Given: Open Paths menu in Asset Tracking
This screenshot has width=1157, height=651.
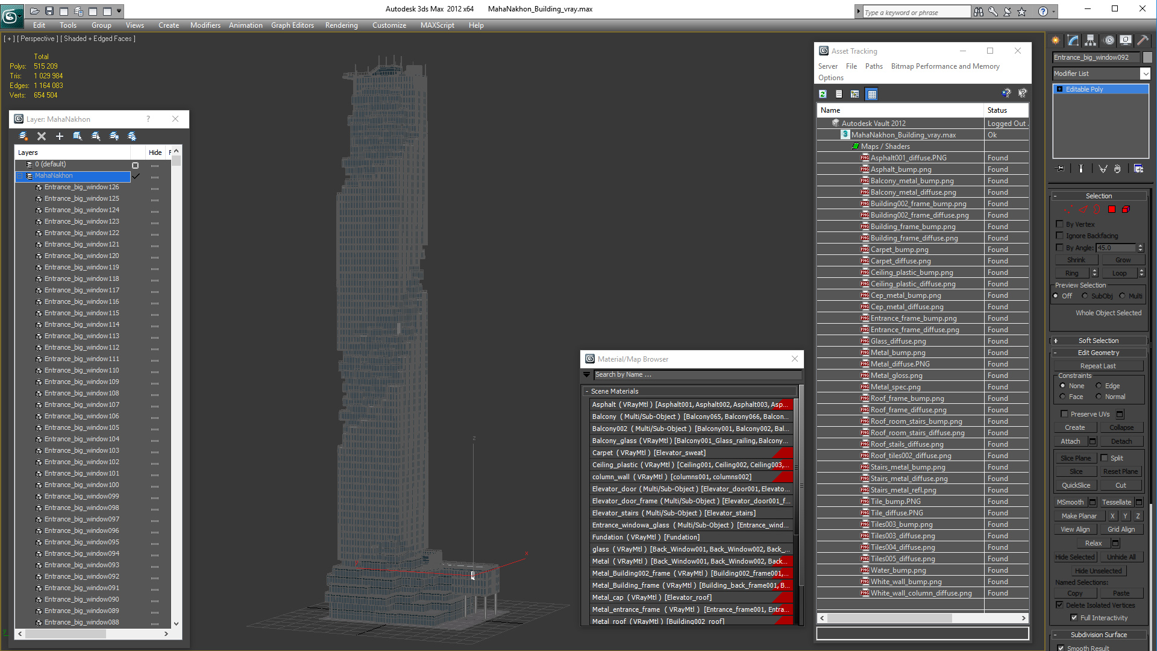Looking at the screenshot, I should tap(874, 66).
